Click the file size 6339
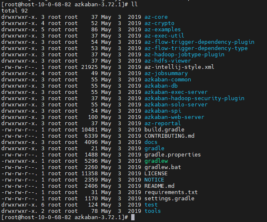 click(x=91, y=136)
